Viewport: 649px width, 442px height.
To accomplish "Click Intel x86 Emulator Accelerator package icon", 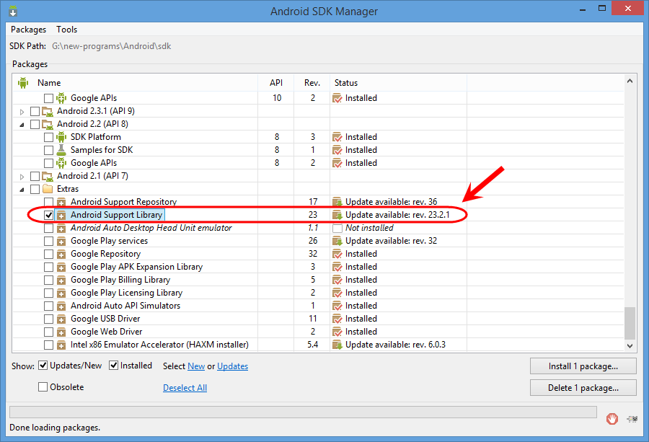I will 61,345.
